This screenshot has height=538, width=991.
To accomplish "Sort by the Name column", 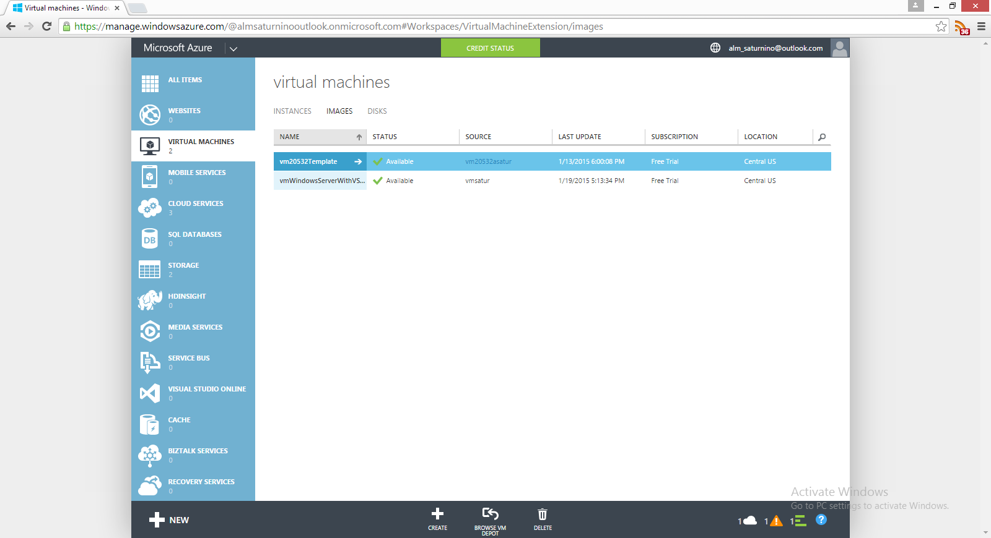I will (x=320, y=137).
